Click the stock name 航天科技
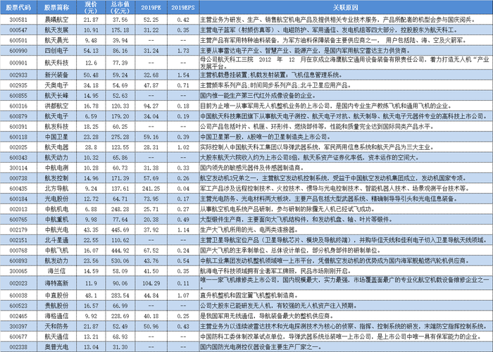This screenshot has height=352, width=493. coord(56,63)
